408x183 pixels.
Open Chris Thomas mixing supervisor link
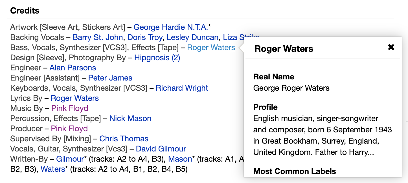click(124, 139)
